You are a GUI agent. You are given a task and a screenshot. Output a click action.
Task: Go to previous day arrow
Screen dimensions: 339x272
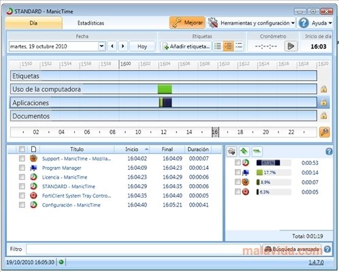(112, 46)
